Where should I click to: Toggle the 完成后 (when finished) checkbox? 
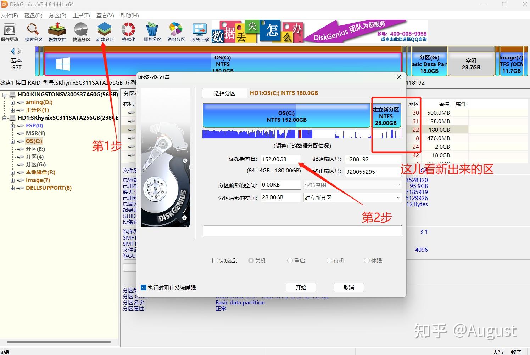pos(215,260)
